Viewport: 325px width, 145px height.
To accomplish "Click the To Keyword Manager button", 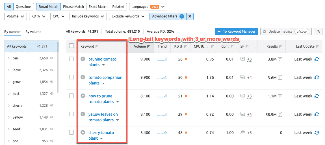I will coord(236,32).
